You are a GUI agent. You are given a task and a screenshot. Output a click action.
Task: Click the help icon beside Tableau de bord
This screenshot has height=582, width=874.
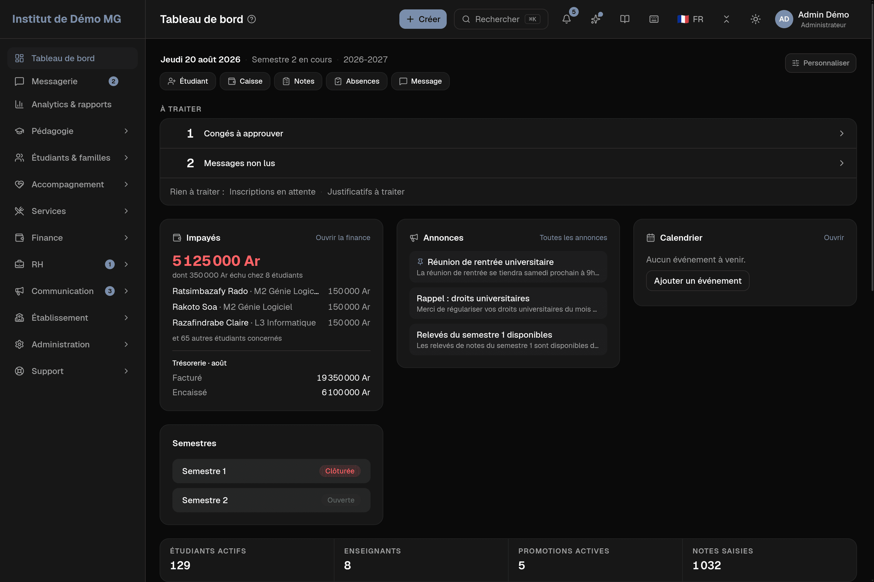pos(252,19)
